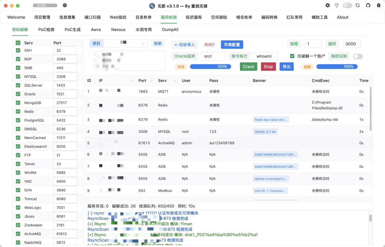This screenshot has width=385, height=247.
Task: Click the lightbulb tips icon
Action: click(337, 5)
